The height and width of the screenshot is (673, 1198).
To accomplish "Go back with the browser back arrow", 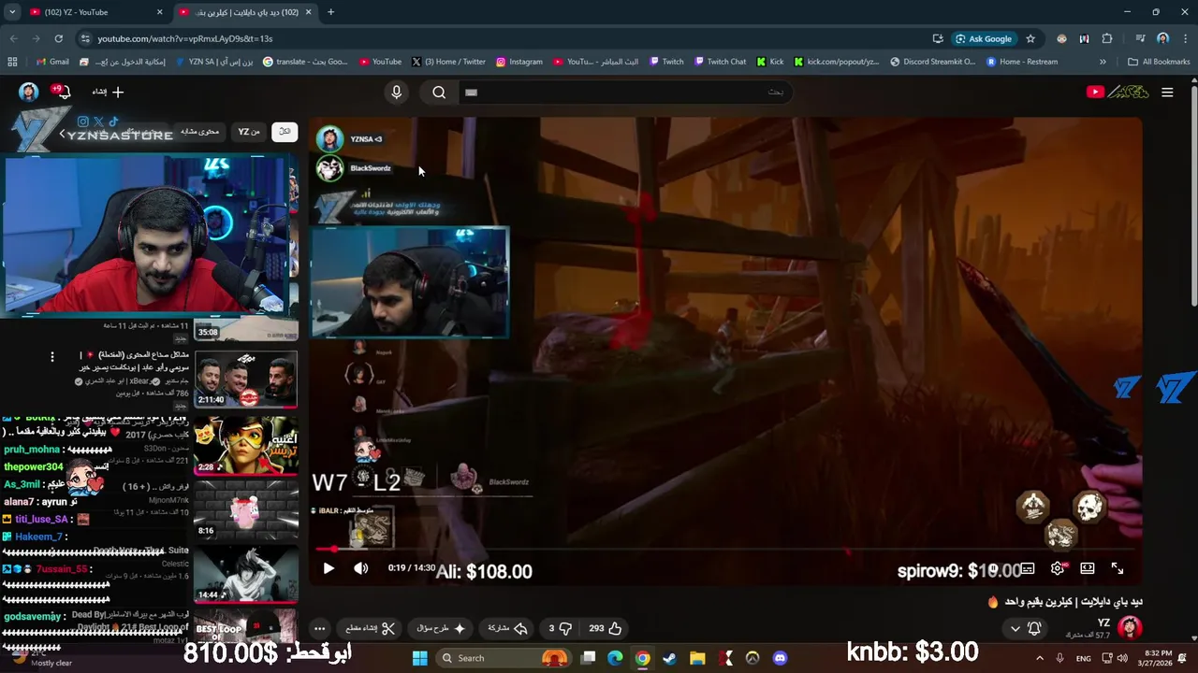I will 13,38.
